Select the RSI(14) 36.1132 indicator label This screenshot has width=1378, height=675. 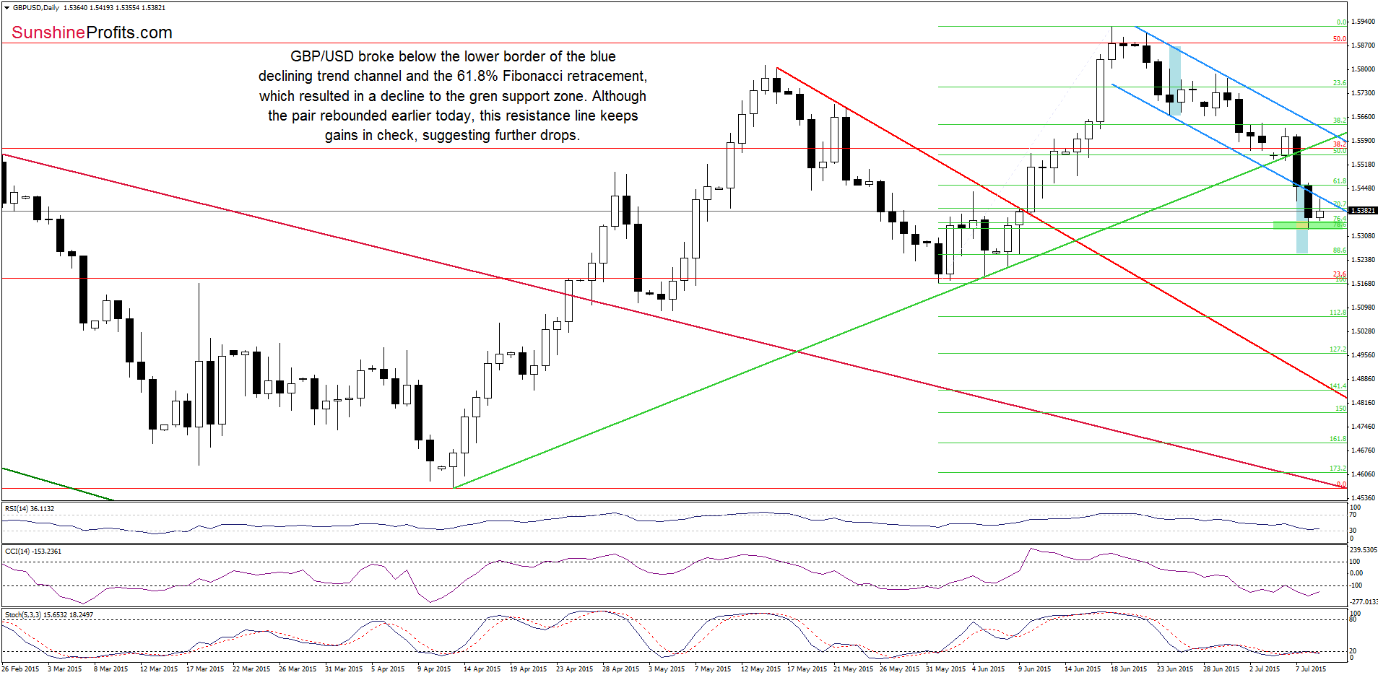[x=30, y=509]
